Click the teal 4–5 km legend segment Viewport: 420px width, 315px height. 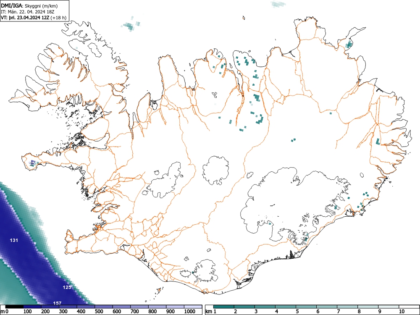coord(286,307)
